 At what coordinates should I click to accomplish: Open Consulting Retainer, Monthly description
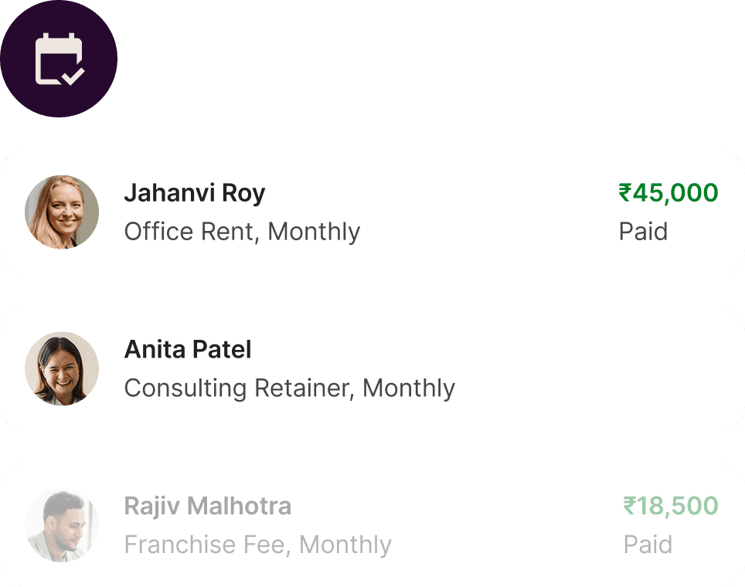(289, 388)
